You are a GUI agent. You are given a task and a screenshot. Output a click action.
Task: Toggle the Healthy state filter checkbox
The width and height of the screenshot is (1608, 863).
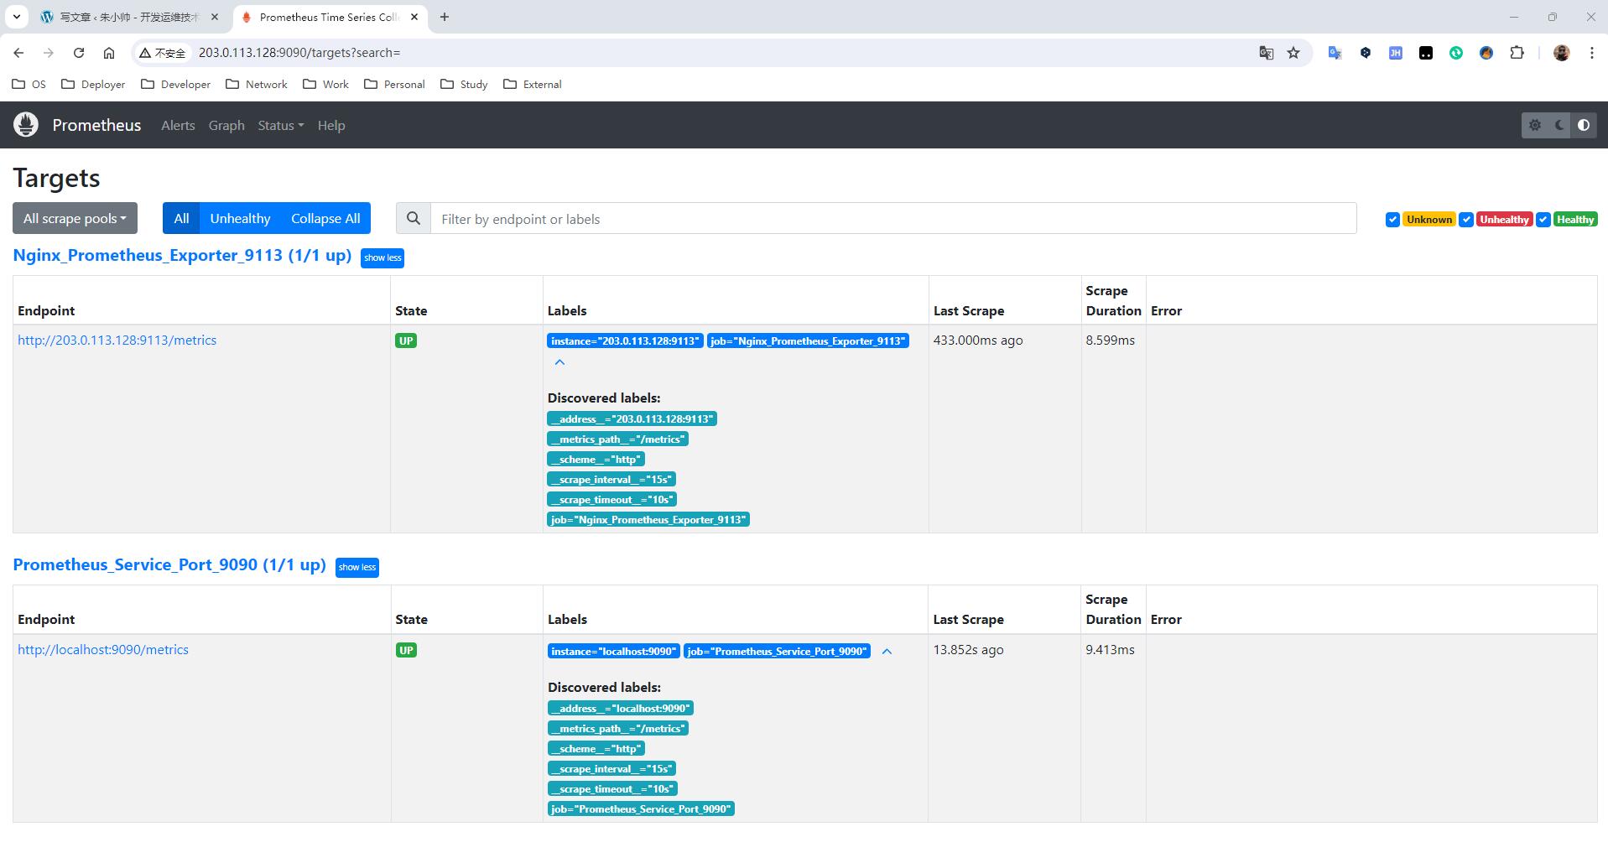(x=1543, y=220)
